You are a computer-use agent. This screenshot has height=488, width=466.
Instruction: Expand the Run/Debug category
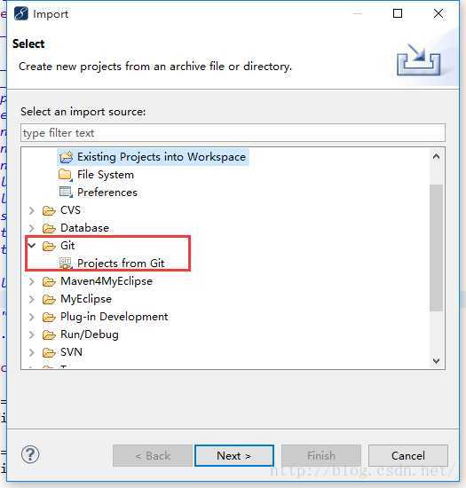click(31, 335)
